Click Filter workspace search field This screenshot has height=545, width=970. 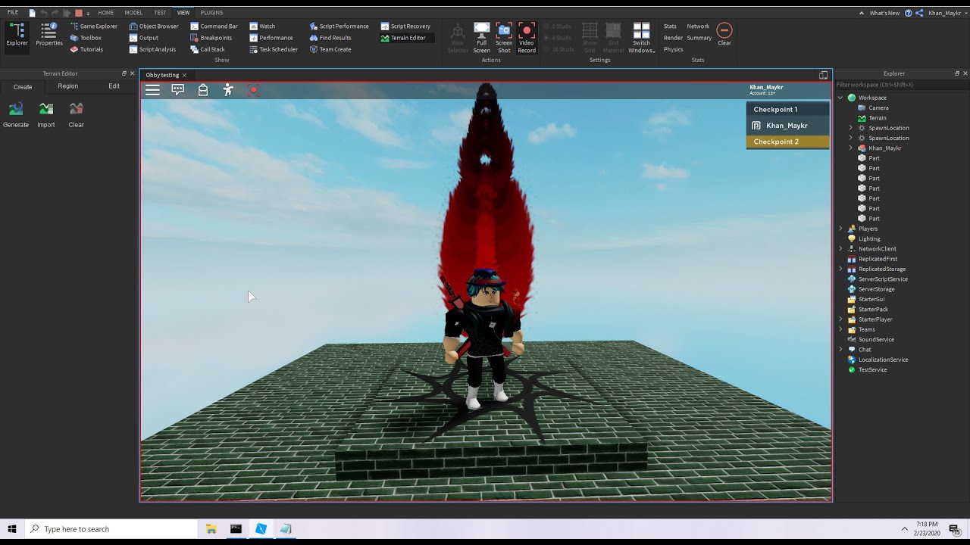coord(900,85)
